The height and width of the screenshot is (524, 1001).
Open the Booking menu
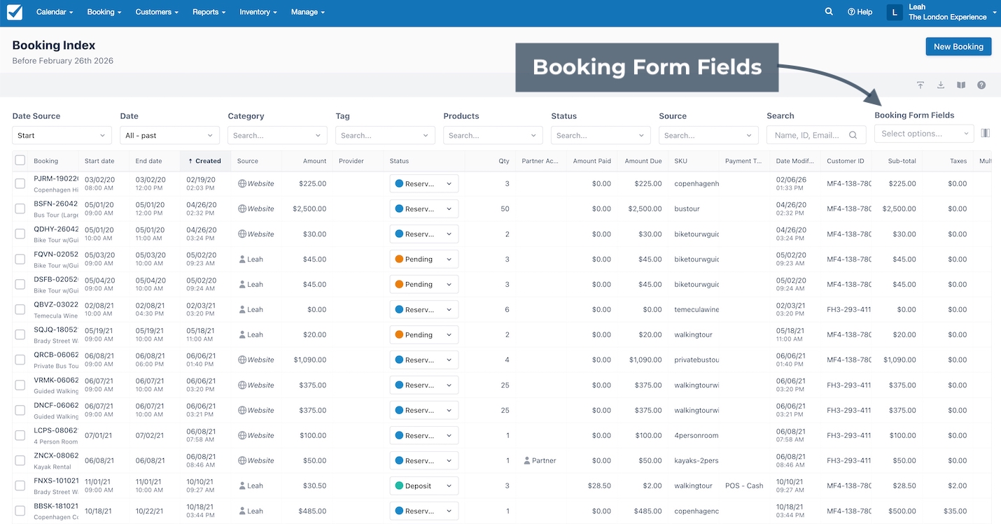(x=104, y=12)
